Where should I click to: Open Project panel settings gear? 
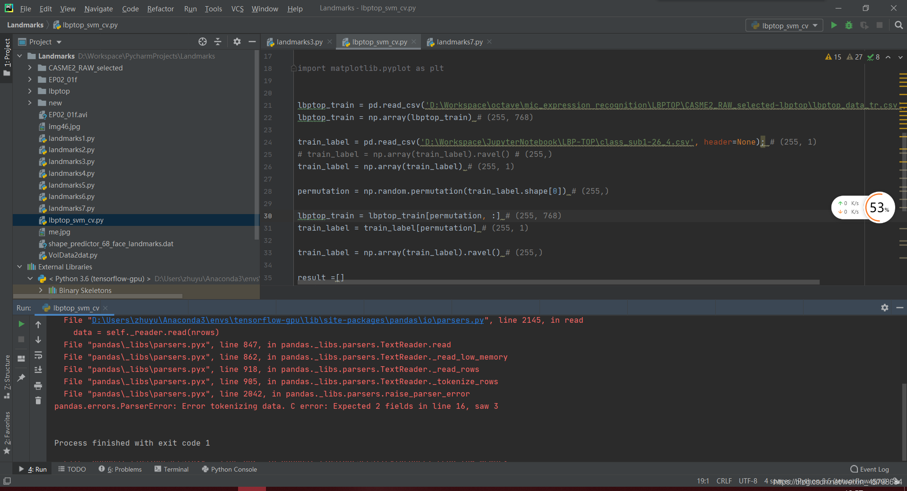237,42
